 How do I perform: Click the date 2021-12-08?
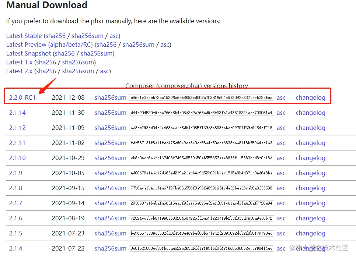click(68, 97)
